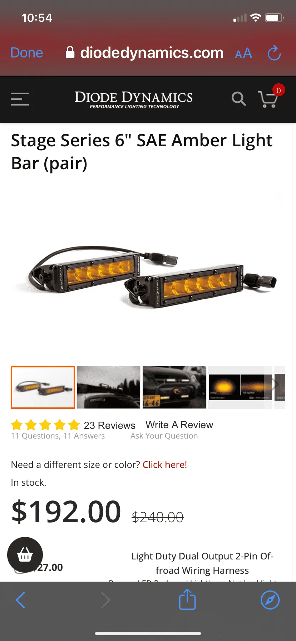
Task: Advance thumbnails with the right chevron
Action: pos(275,385)
